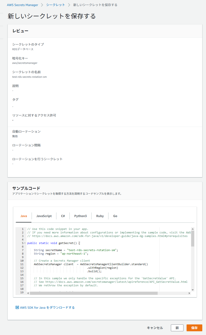Click the right arrow of horizontal scrollbar

click(189, 293)
